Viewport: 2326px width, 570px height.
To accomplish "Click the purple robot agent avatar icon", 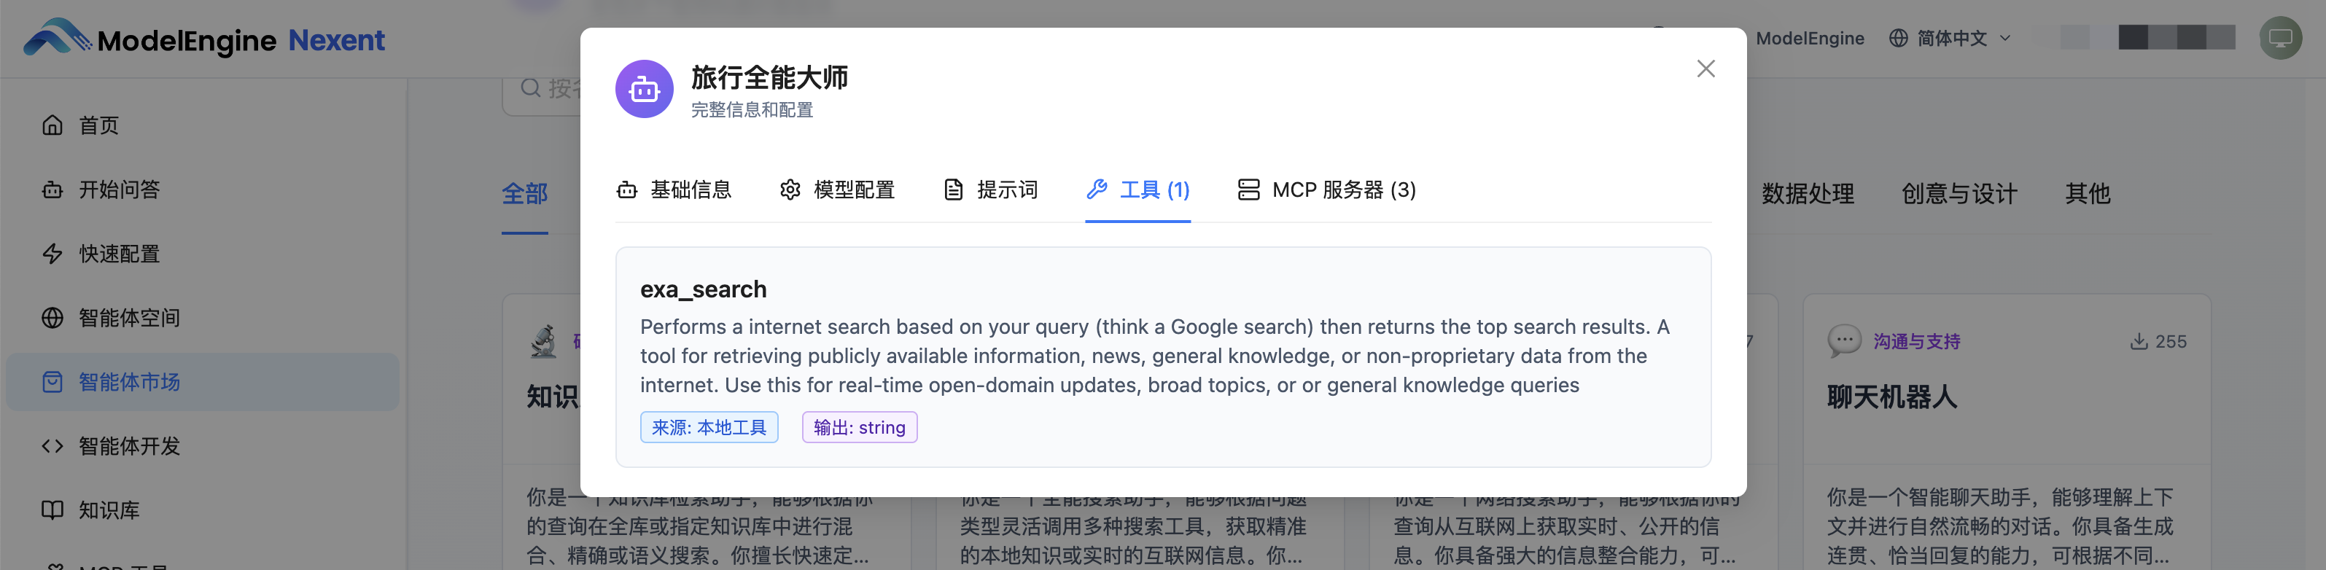I will (644, 90).
